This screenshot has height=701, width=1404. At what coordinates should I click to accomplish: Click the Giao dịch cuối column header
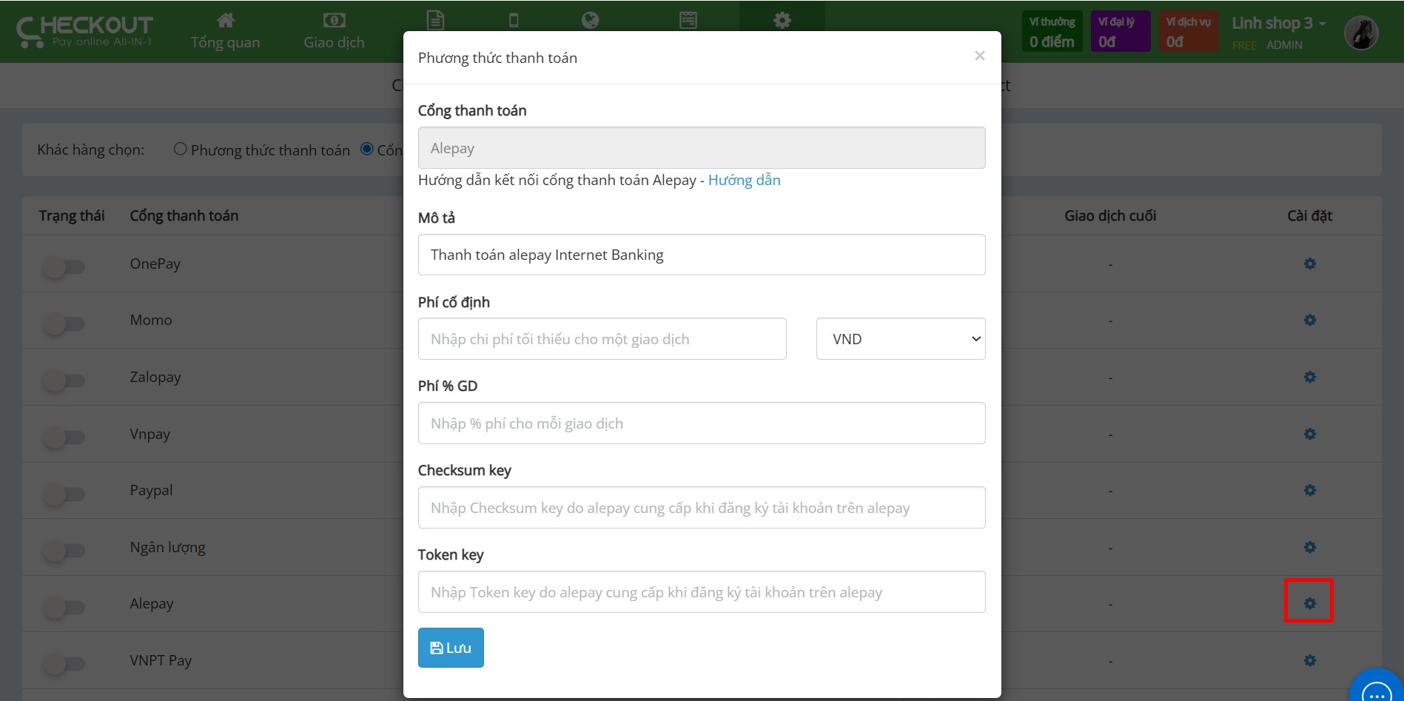(1110, 215)
